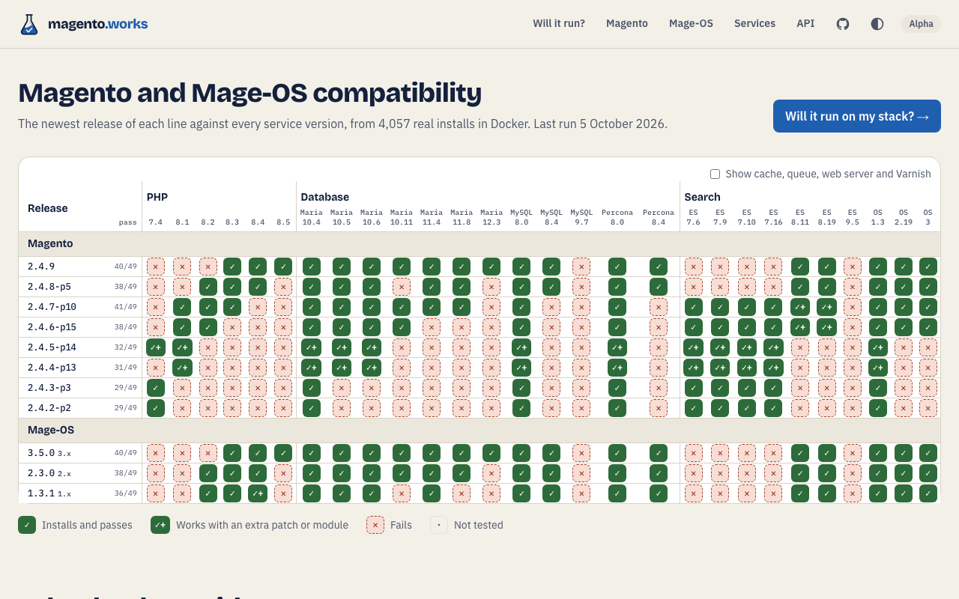
Task: Click the 2.3.0 ES 9.5 fail cell
Action: (x=853, y=473)
